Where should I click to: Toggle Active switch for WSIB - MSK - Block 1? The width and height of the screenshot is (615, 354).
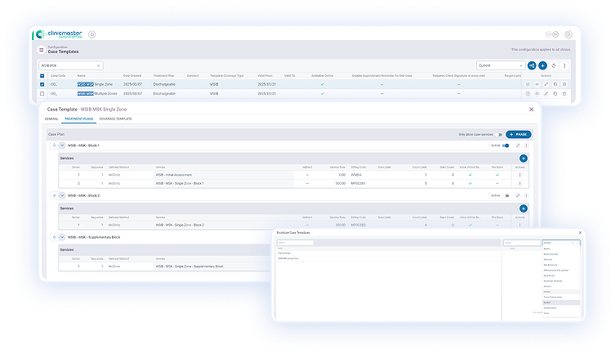(506, 146)
